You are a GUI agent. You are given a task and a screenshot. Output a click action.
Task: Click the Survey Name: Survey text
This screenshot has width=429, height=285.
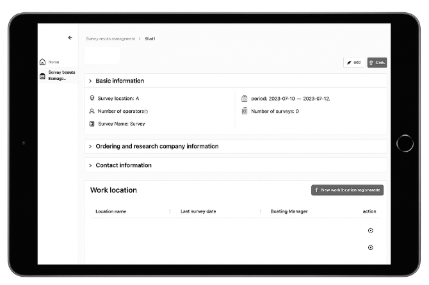click(x=122, y=124)
